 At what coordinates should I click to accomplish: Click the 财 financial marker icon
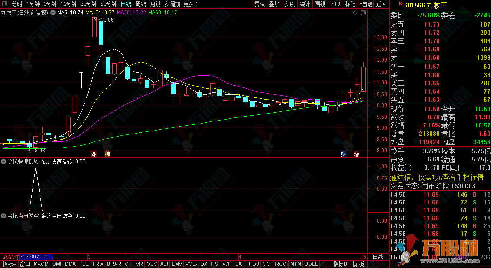[343, 154]
